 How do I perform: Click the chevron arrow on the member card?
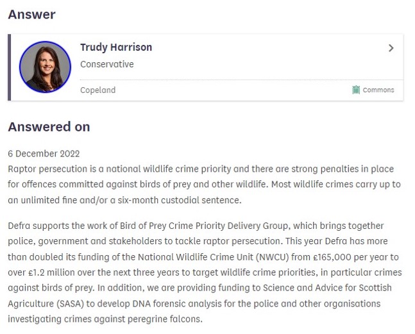(x=391, y=48)
